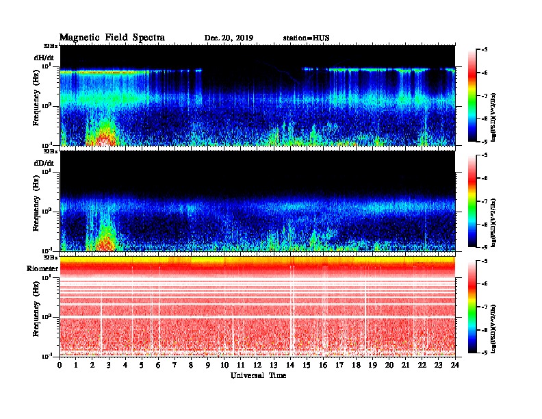Select hour tick "17" on time axis
542x419 pixels.
point(339,365)
